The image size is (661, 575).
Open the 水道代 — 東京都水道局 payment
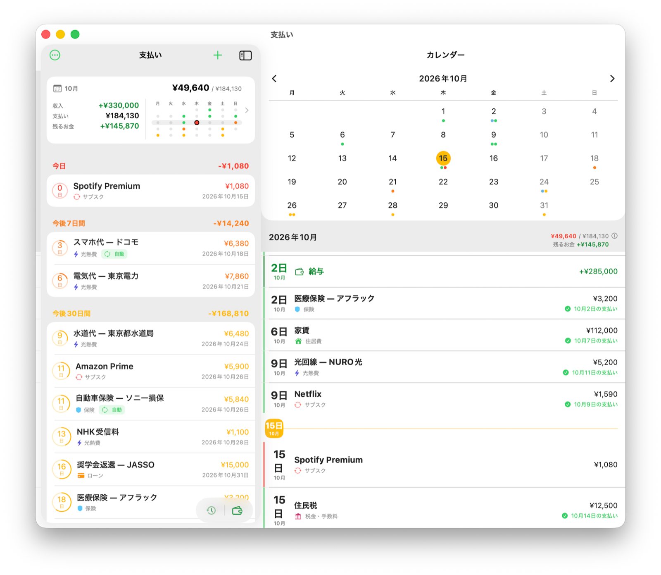(x=151, y=338)
